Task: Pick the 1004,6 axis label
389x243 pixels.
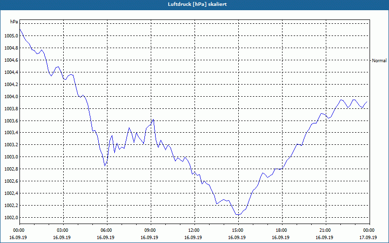Action: tap(11, 60)
